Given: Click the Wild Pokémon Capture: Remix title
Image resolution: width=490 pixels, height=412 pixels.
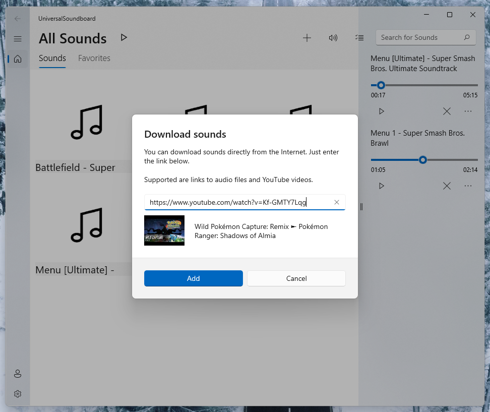Looking at the screenshot, I should (x=261, y=231).
